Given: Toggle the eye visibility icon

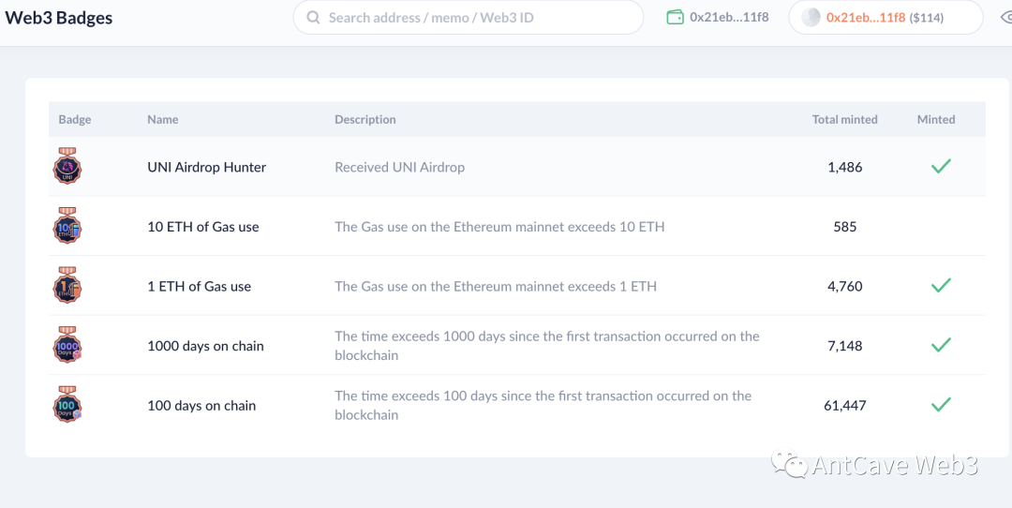Looking at the screenshot, I should pyautogui.click(x=1005, y=18).
